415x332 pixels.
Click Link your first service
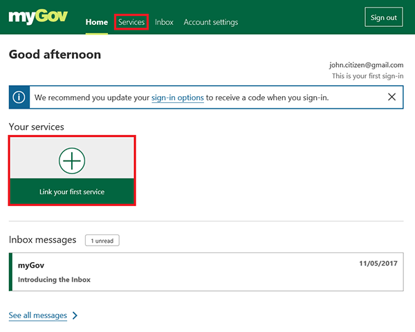[72, 192]
